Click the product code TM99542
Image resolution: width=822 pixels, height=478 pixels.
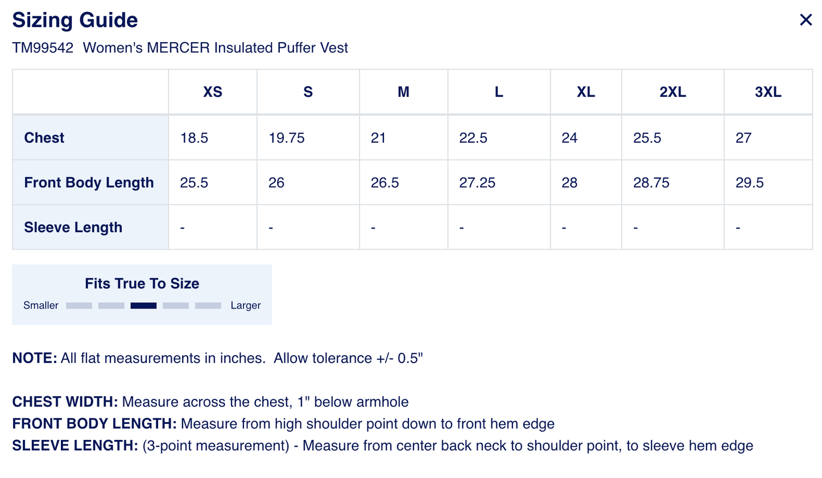click(43, 48)
